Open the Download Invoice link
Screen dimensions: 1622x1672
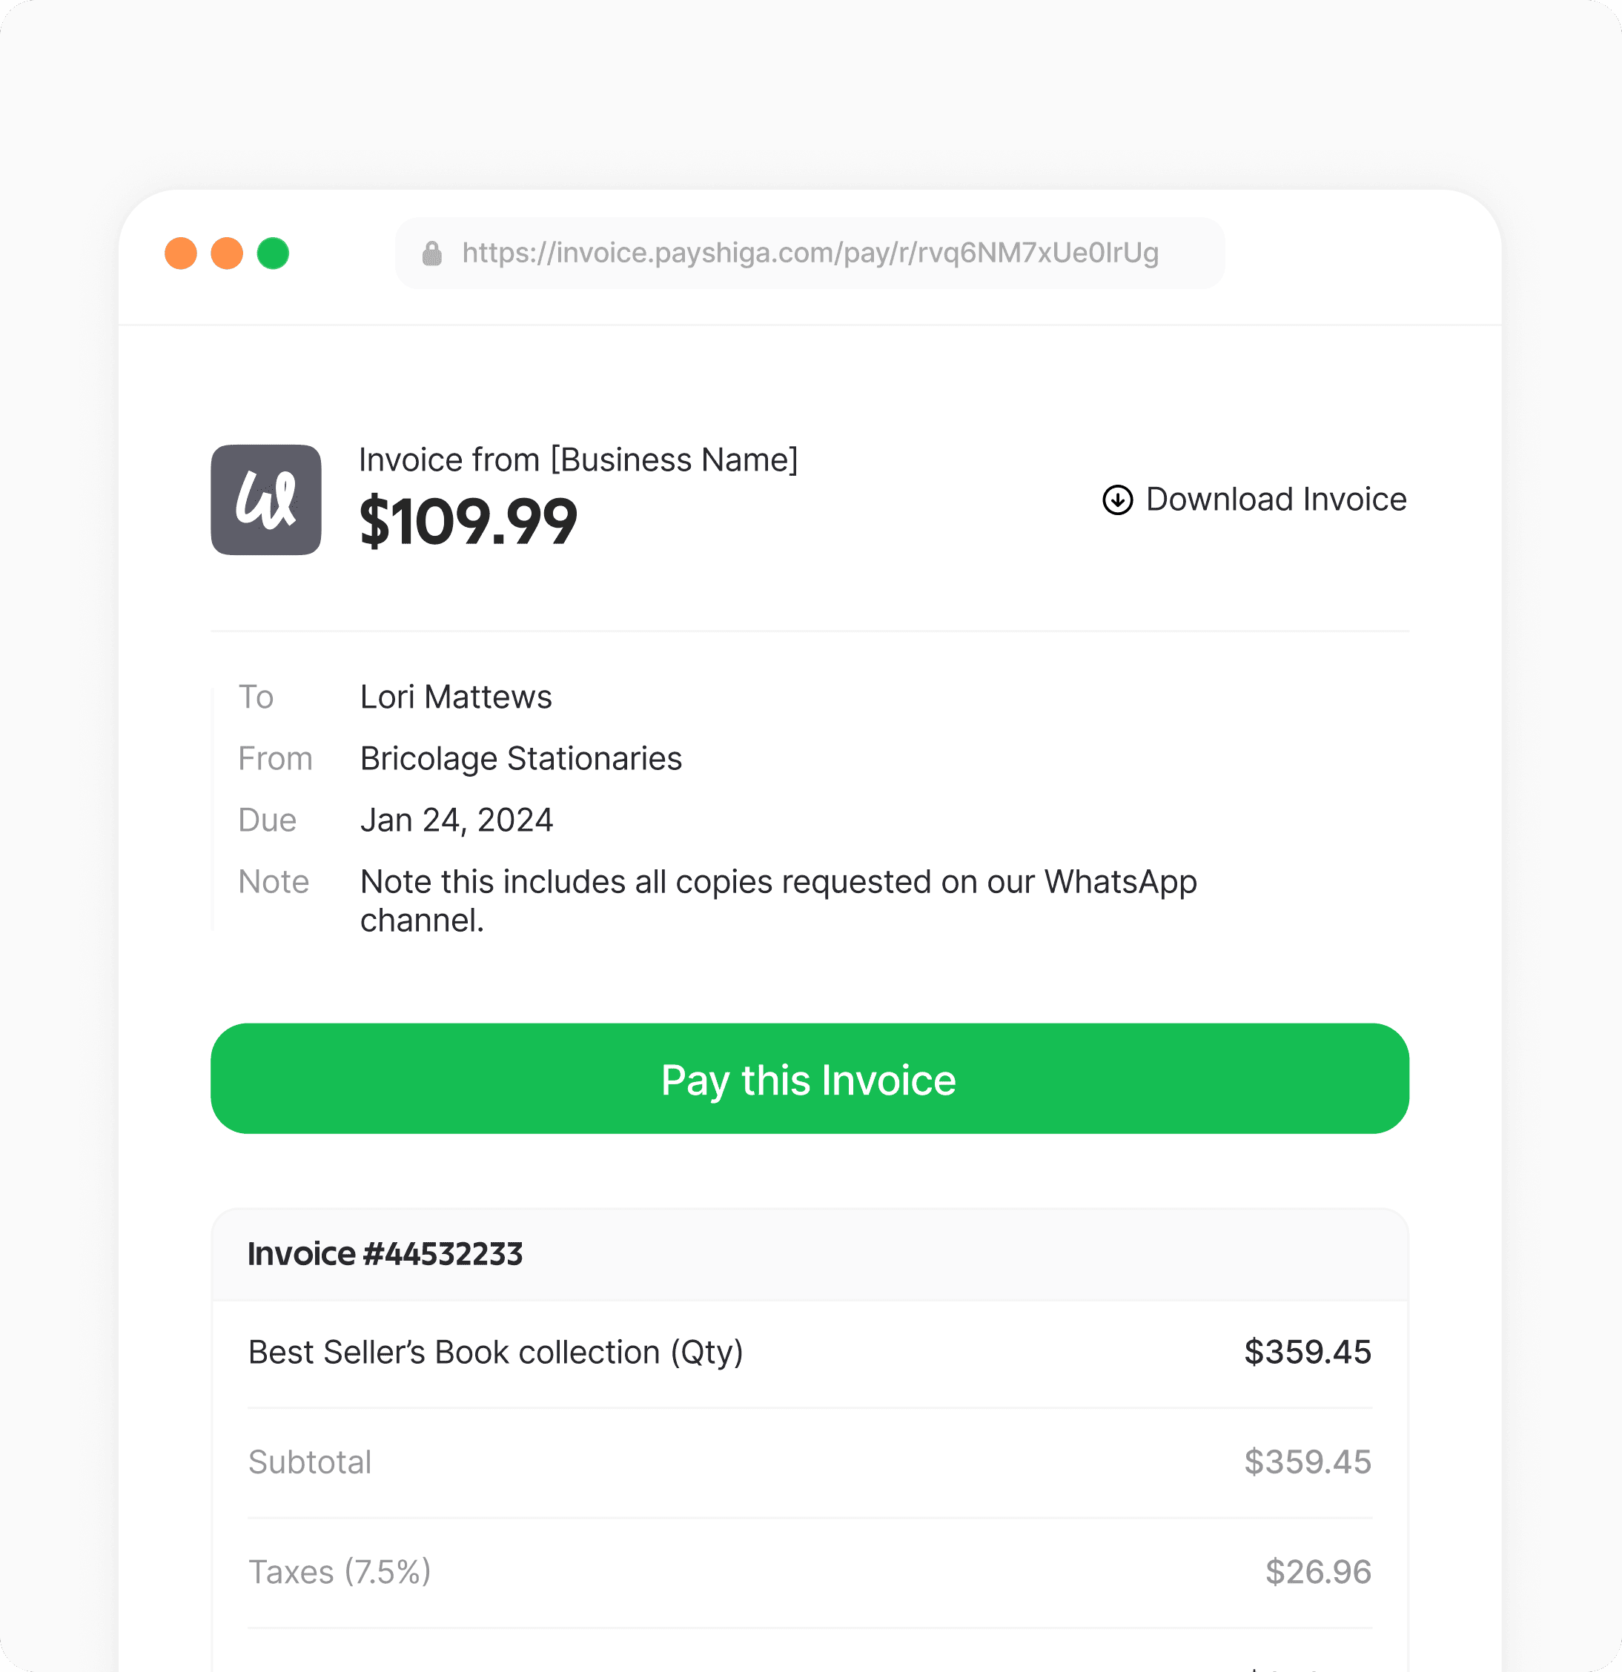click(x=1277, y=500)
